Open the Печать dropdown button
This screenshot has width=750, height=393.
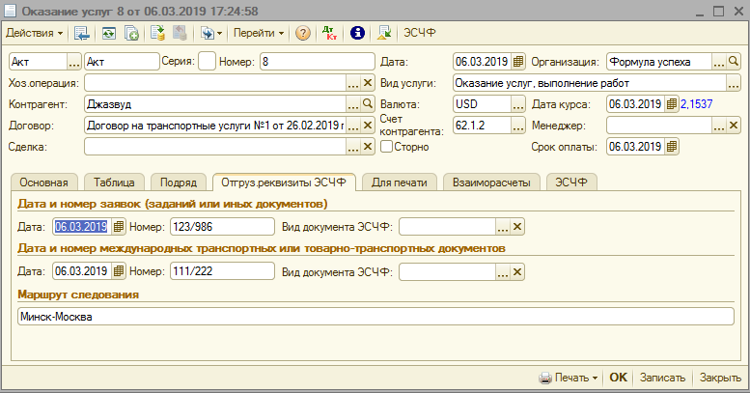[569, 378]
